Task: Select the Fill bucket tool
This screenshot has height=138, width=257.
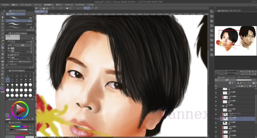Action: tap(3, 61)
